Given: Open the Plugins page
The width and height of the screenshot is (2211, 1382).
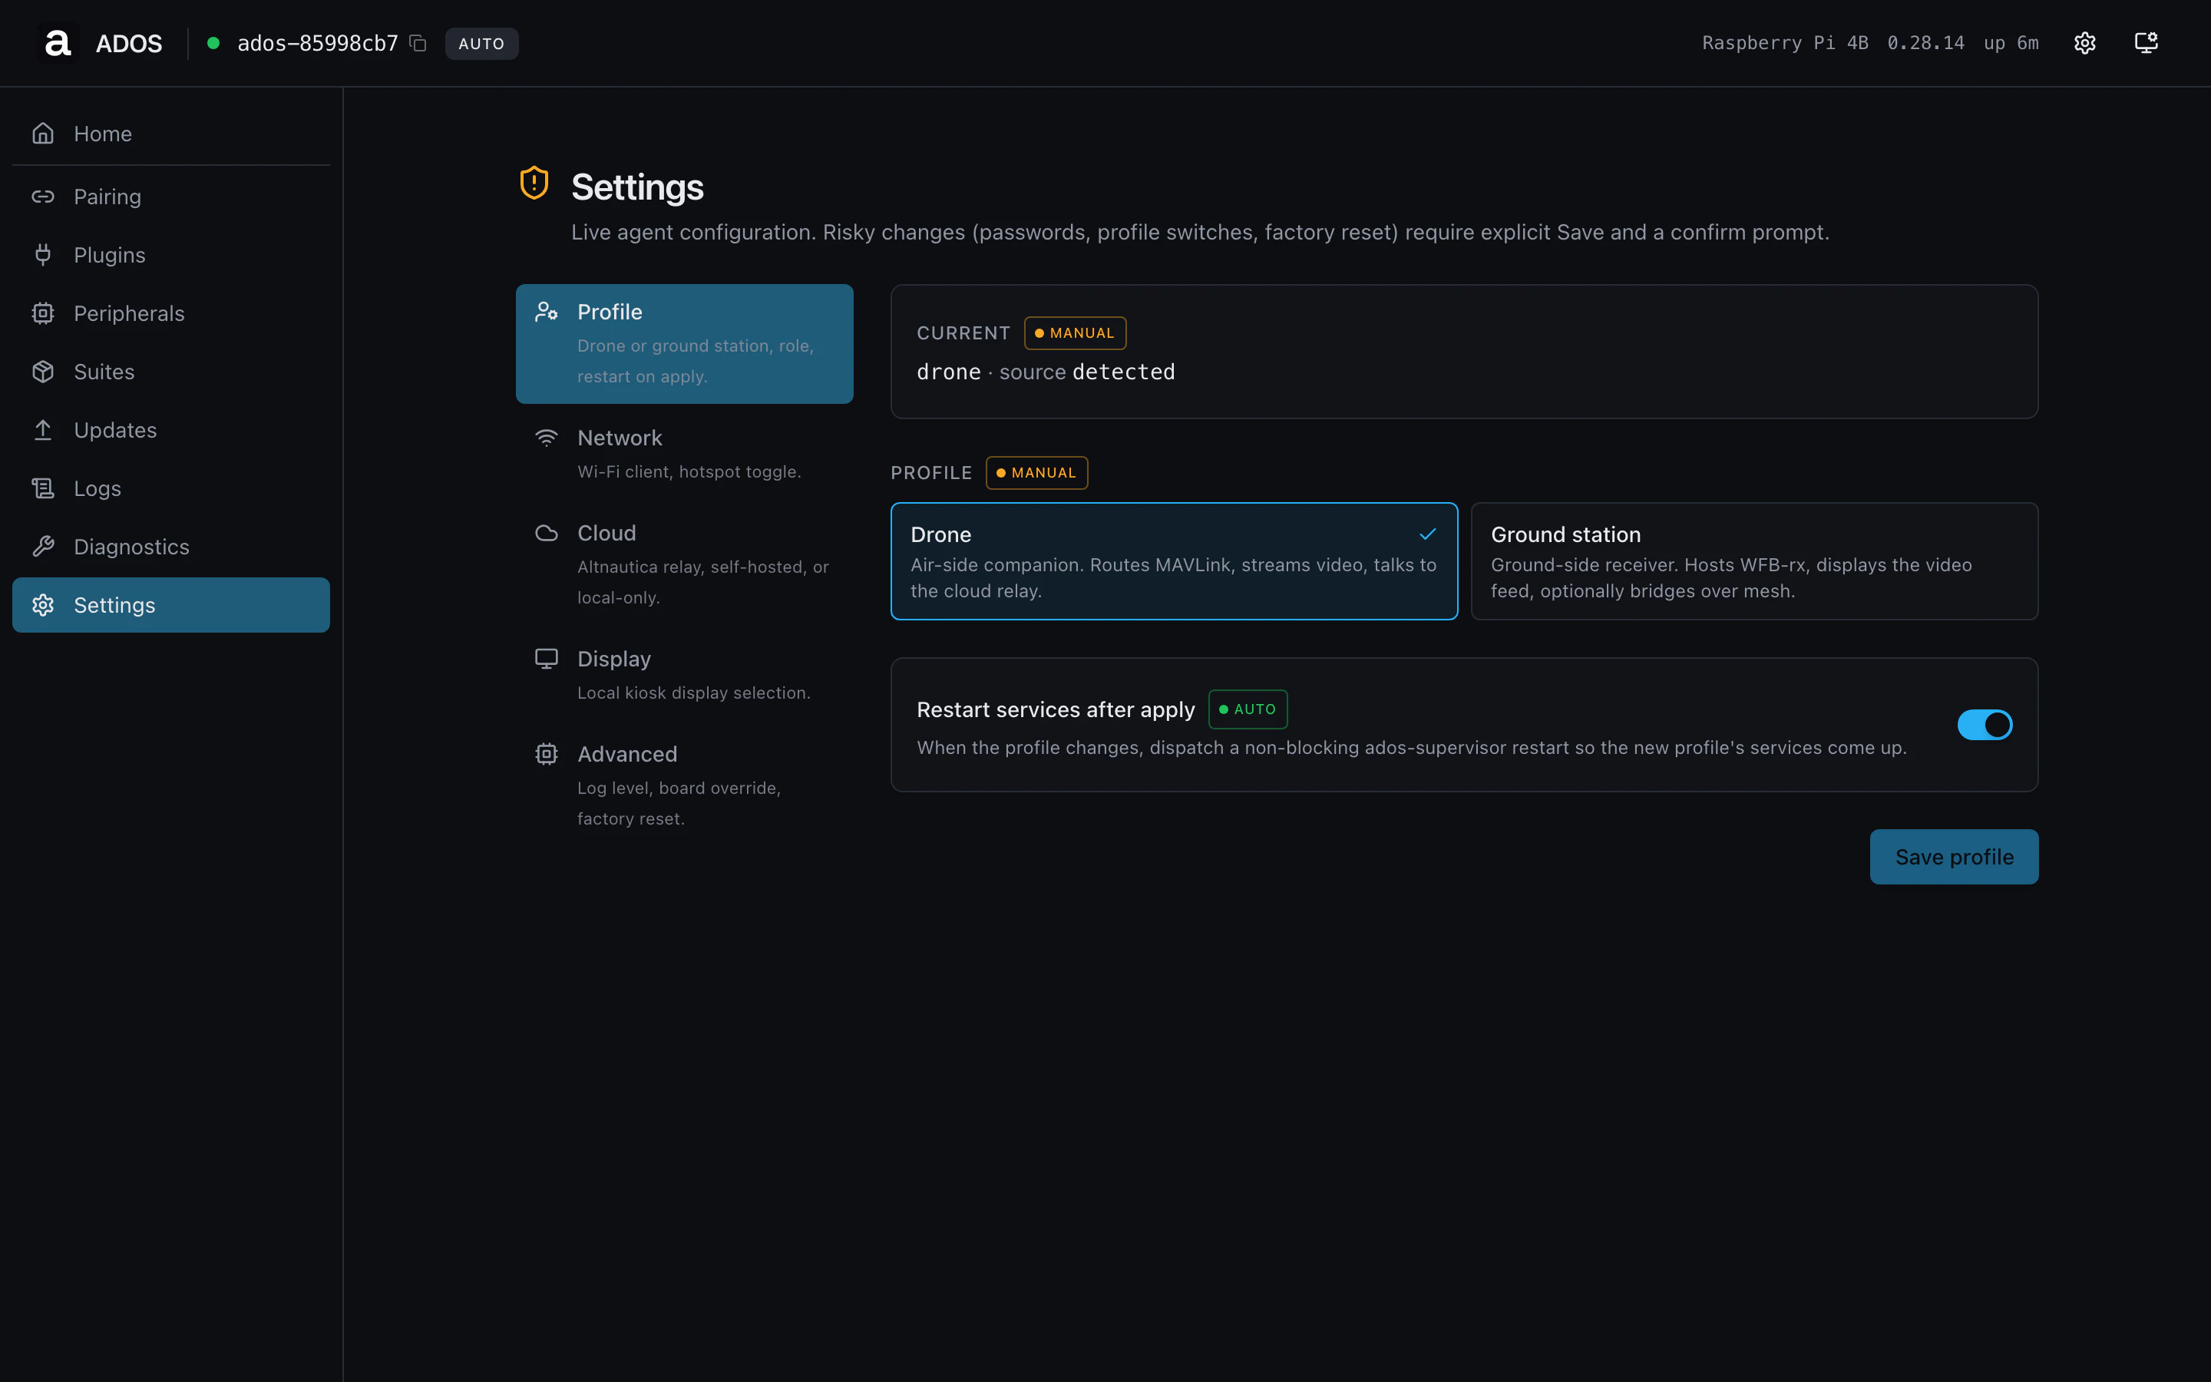Looking at the screenshot, I should coord(171,255).
